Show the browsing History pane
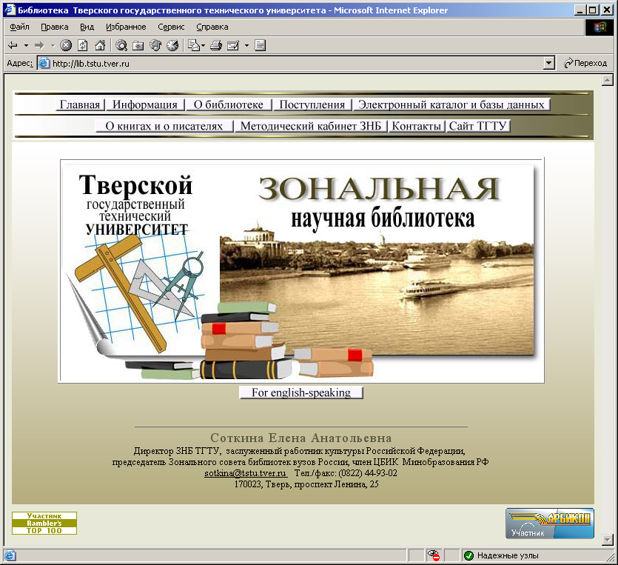This screenshot has width=618, height=565. (x=172, y=45)
